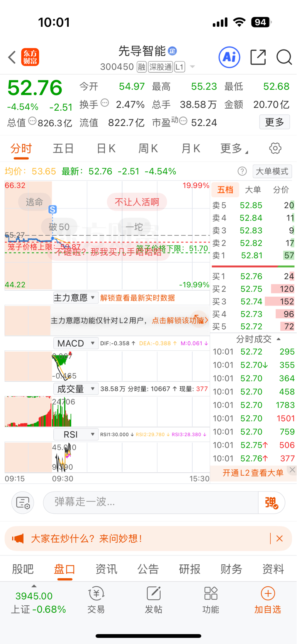
Task: Tap 解锁查看最新实时数据 link
Action: pos(137,298)
